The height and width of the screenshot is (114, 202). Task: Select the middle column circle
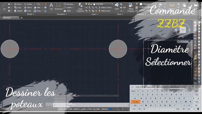pos(118,49)
